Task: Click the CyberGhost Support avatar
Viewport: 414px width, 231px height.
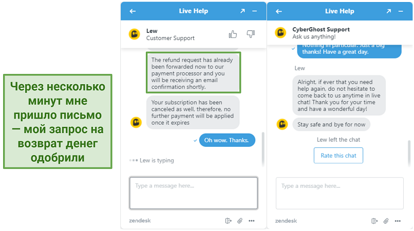Action: [280, 33]
